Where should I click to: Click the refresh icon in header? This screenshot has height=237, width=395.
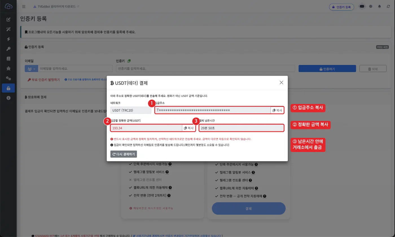[388, 6]
